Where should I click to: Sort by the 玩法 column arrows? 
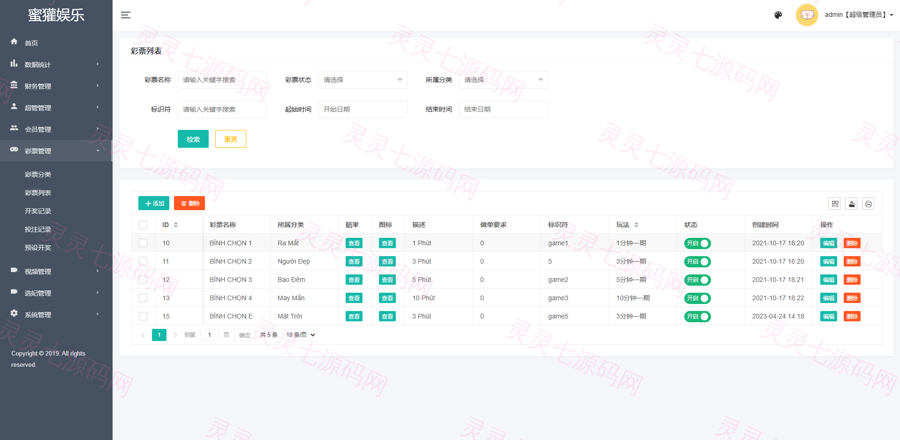tap(636, 225)
